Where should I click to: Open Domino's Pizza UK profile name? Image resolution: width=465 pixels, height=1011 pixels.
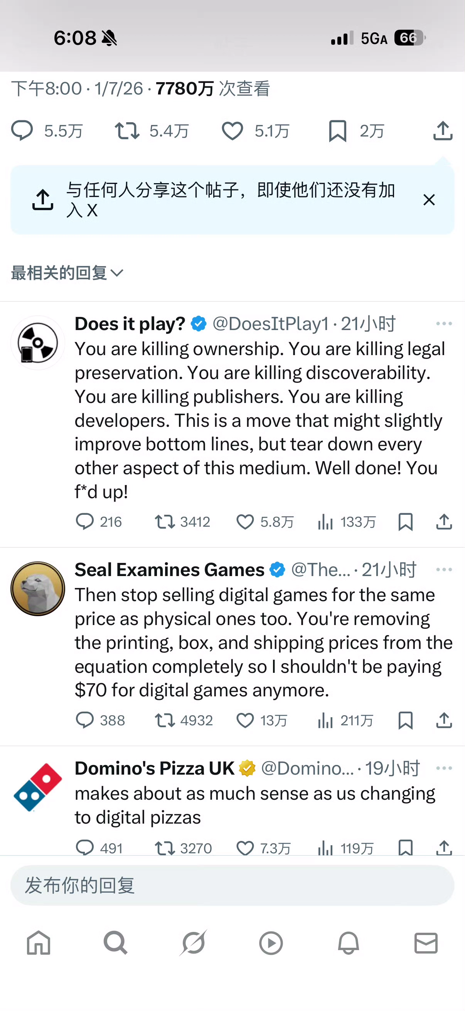pyautogui.click(x=155, y=768)
